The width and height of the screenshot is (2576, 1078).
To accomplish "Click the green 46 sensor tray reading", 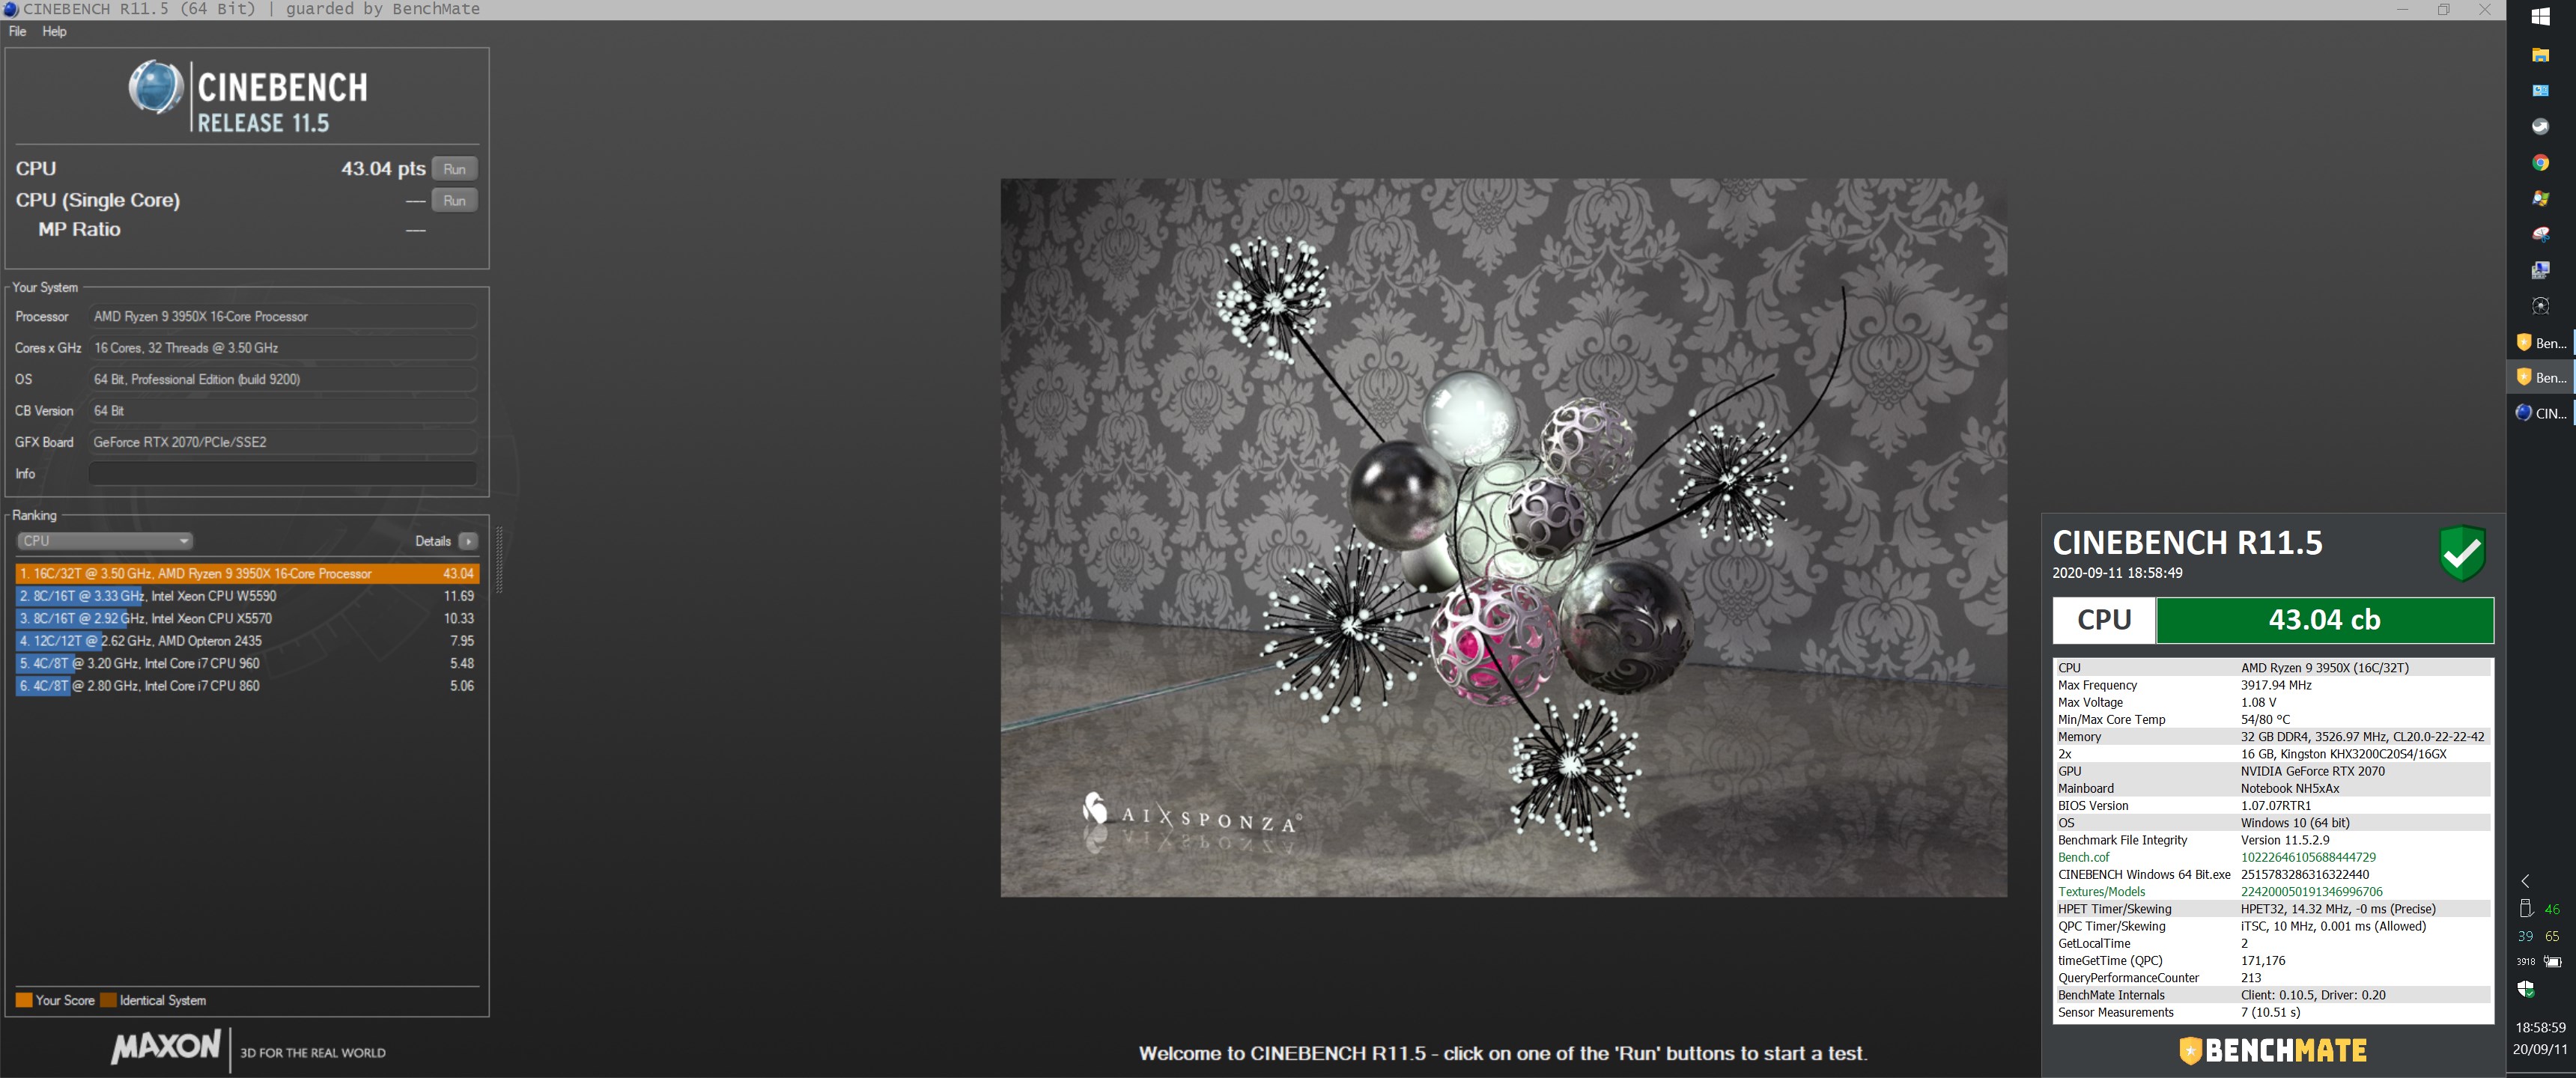I will (x=2552, y=909).
